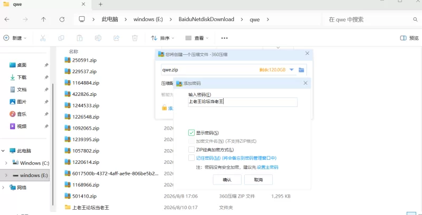Click the computer monitor icon in address bar
The width and height of the screenshot is (422, 215).
point(82,19)
